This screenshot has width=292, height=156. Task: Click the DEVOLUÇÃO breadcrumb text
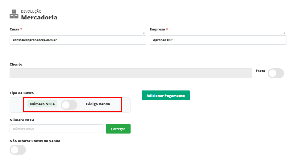[31, 11]
